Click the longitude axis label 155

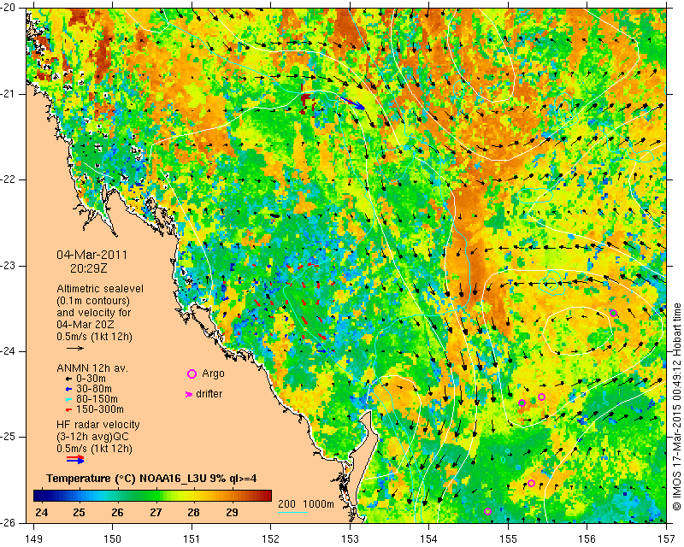coord(508,539)
